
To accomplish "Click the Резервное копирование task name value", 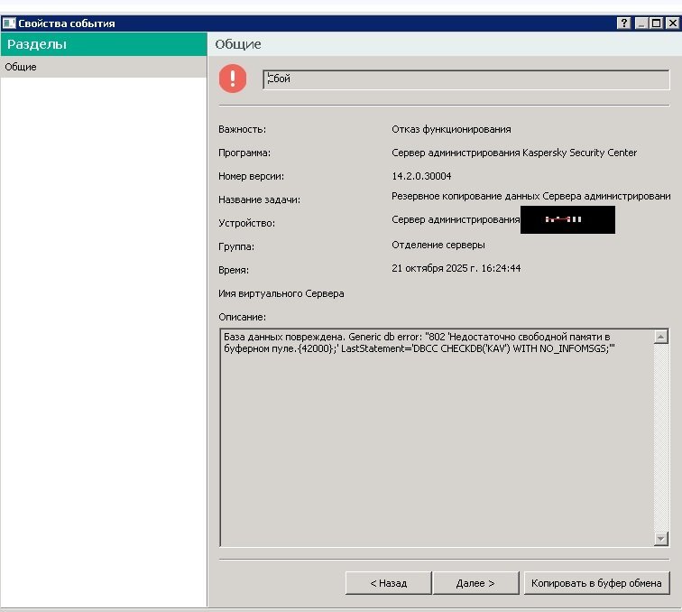I will [531, 196].
